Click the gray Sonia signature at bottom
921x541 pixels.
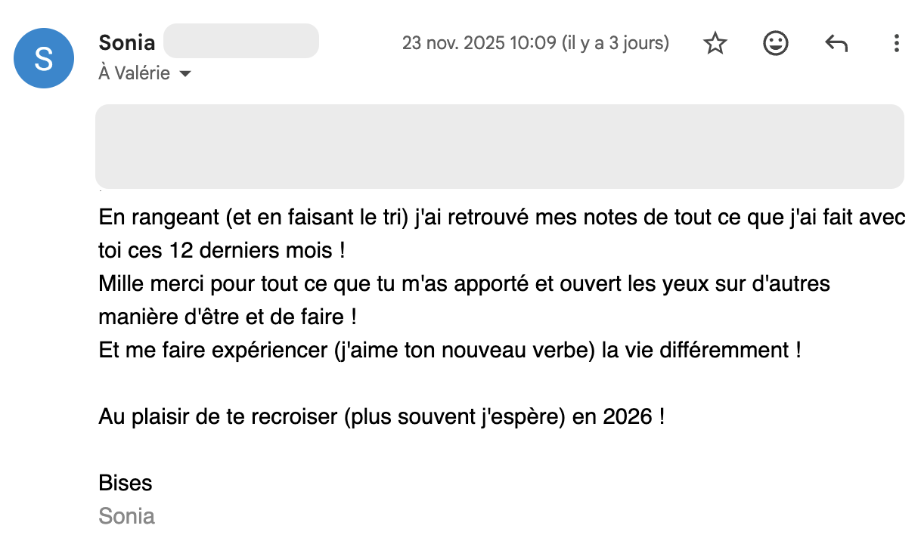pyautogui.click(x=127, y=517)
